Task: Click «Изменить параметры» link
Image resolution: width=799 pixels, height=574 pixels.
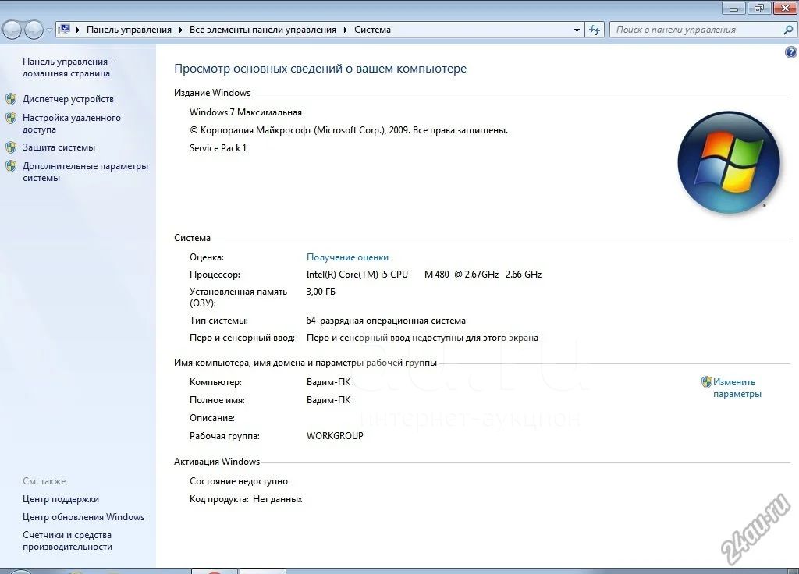Action: [x=737, y=388]
